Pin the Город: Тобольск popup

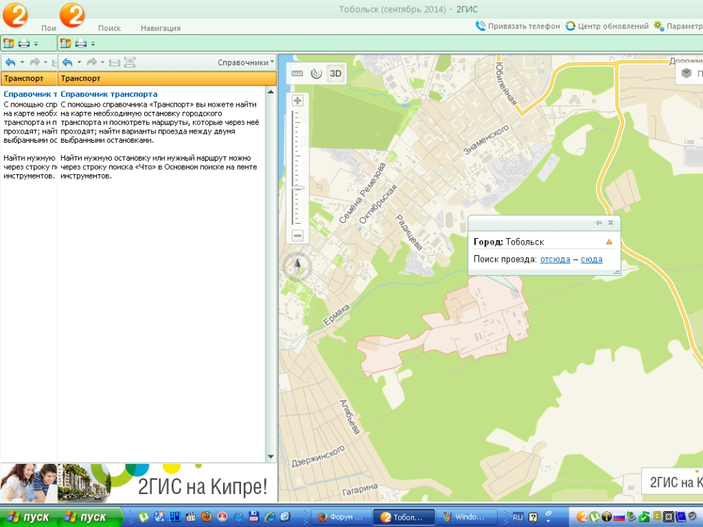[598, 223]
